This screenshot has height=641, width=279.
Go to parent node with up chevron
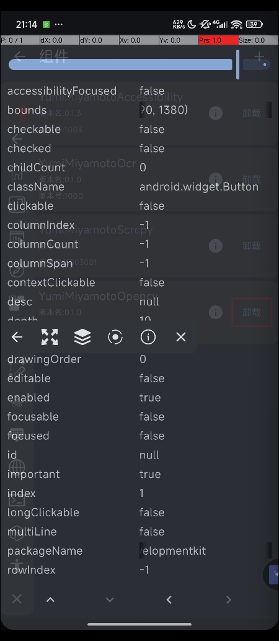[50, 599]
